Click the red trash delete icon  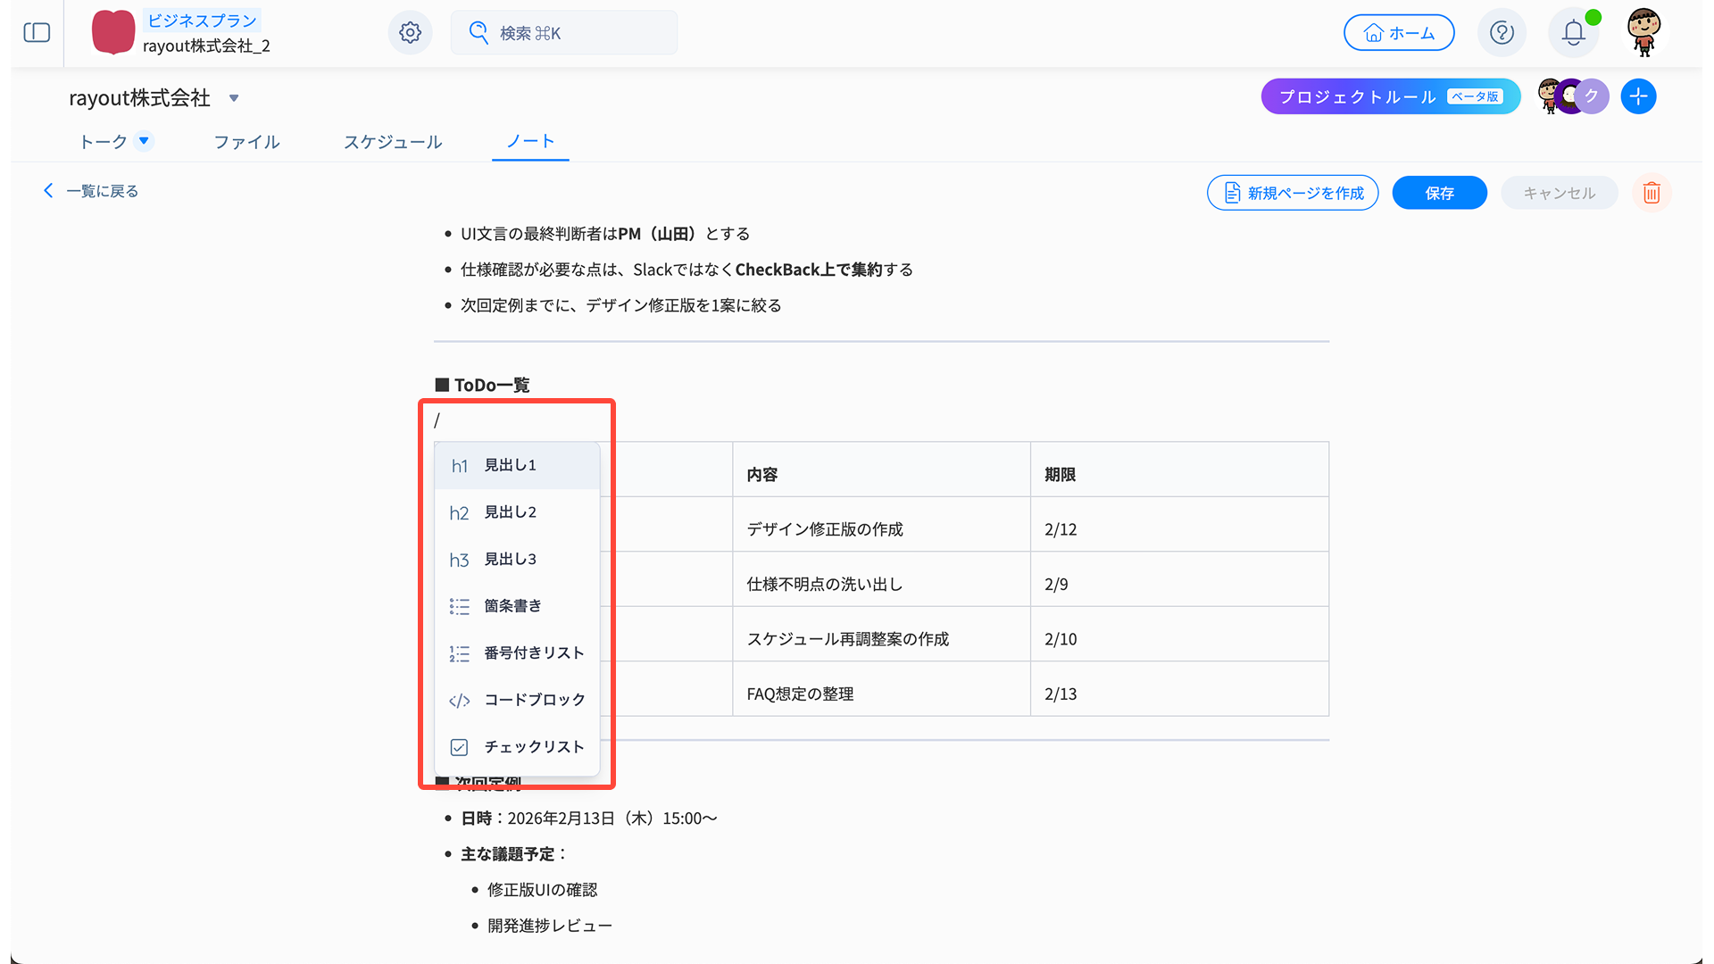click(1651, 193)
